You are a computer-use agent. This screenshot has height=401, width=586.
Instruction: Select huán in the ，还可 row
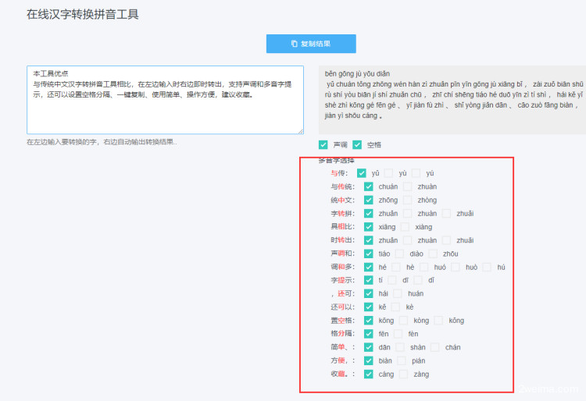click(398, 293)
